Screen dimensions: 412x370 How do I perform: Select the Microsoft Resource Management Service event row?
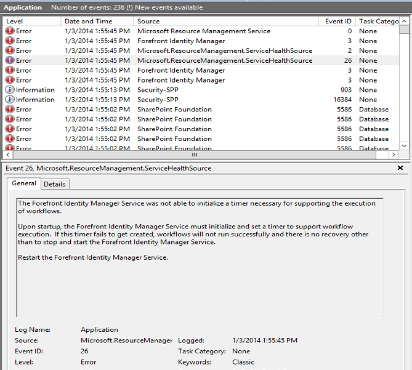(201, 31)
